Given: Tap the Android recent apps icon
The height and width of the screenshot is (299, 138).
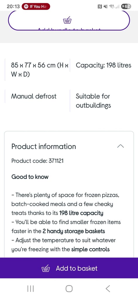Looking at the screenshot, I should [x=30, y=288].
